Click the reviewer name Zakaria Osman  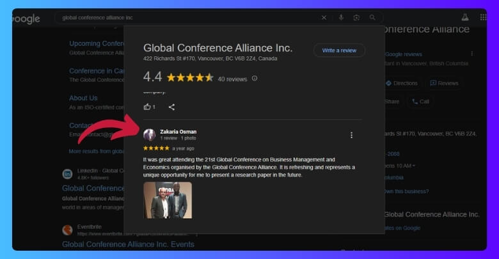[x=178, y=132]
